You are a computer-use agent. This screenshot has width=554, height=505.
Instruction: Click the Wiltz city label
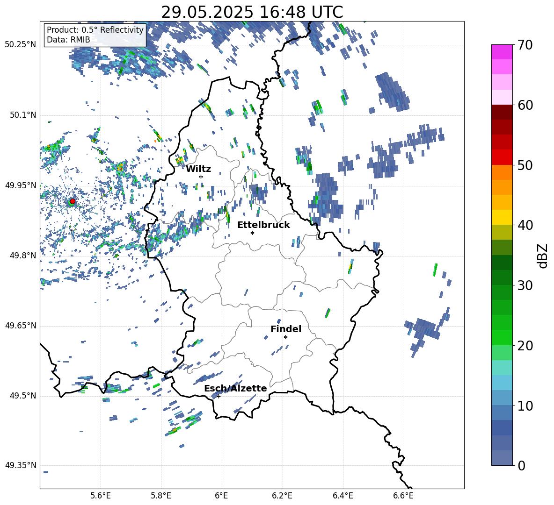[198, 169]
